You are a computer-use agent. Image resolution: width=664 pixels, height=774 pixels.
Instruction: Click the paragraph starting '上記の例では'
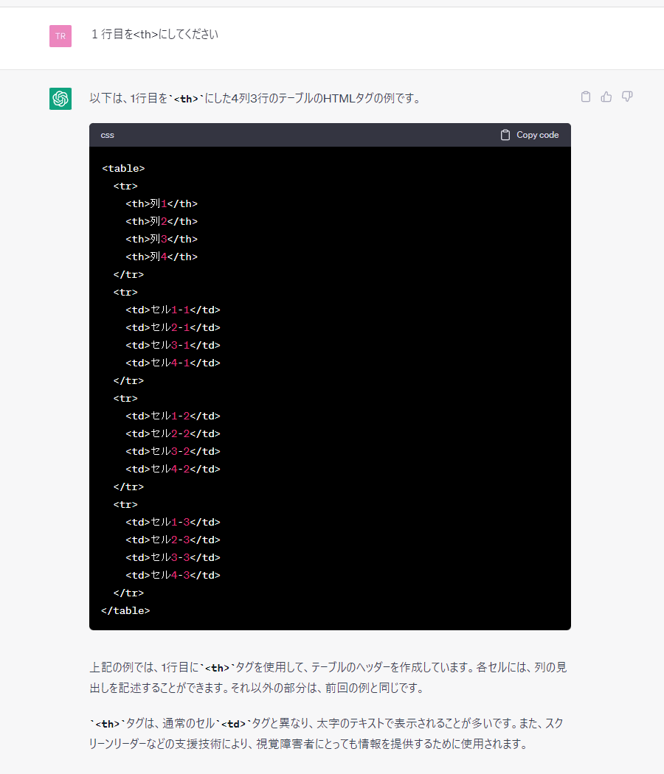(328, 677)
